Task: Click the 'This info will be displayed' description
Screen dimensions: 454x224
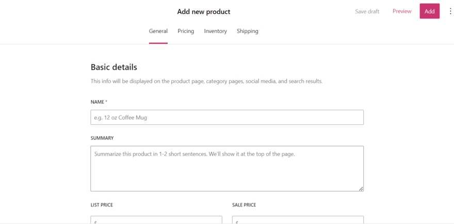Action: click(206, 82)
